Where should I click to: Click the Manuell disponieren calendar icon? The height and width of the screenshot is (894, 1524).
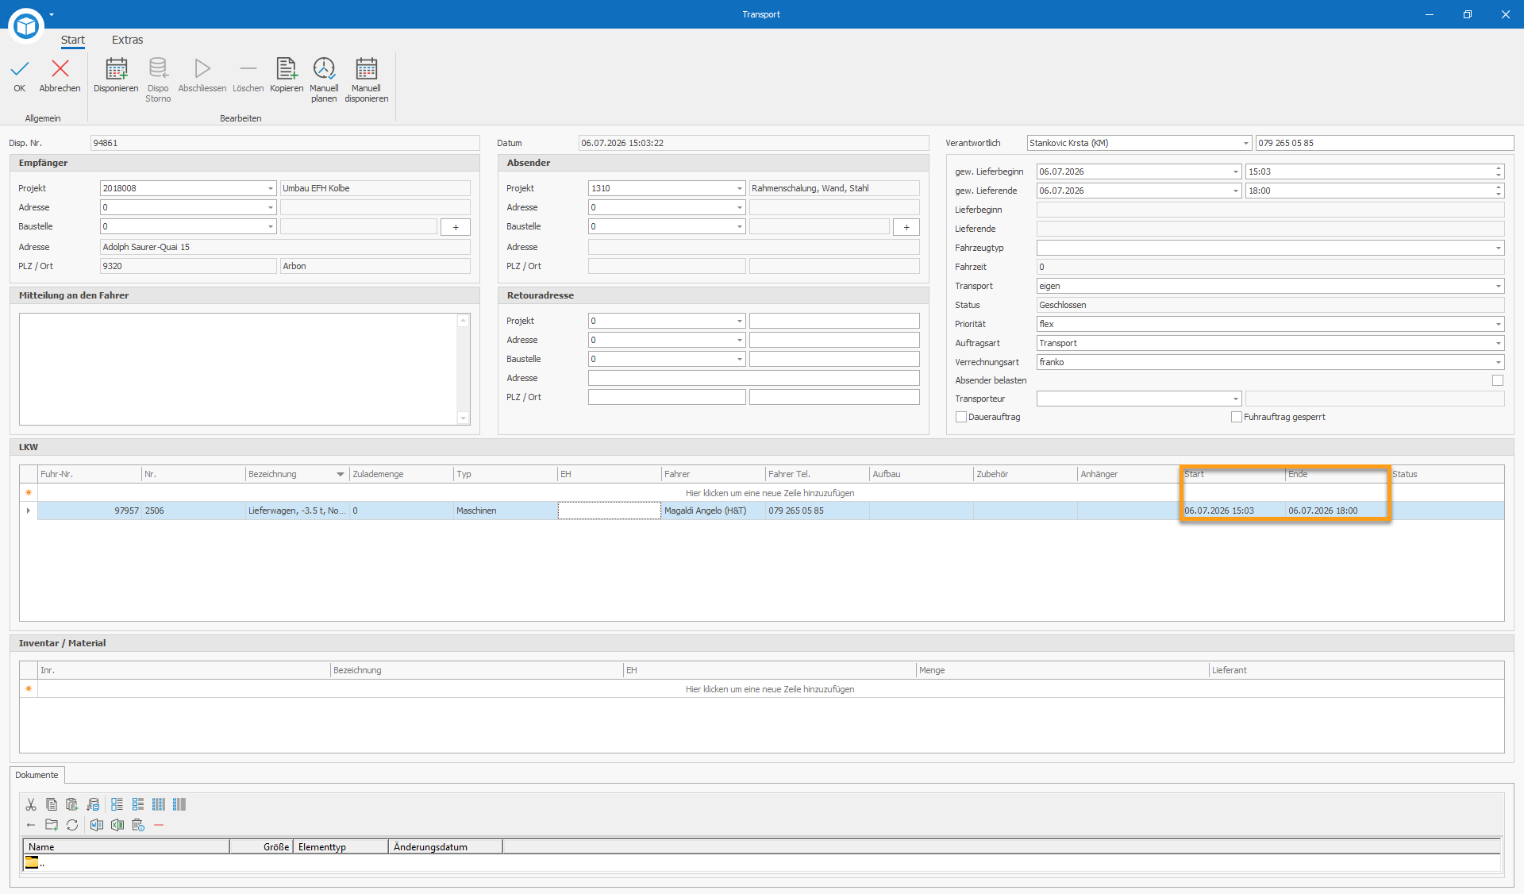click(x=366, y=69)
